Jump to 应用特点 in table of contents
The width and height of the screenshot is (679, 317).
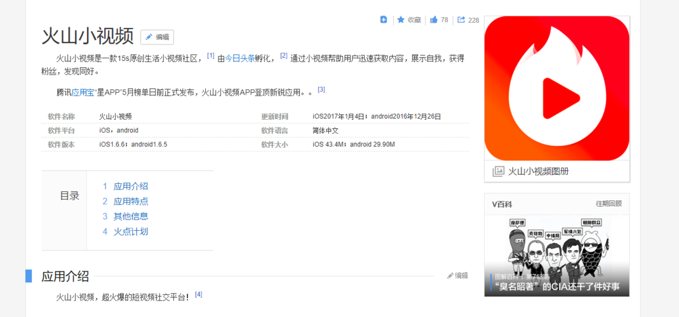click(131, 202)
